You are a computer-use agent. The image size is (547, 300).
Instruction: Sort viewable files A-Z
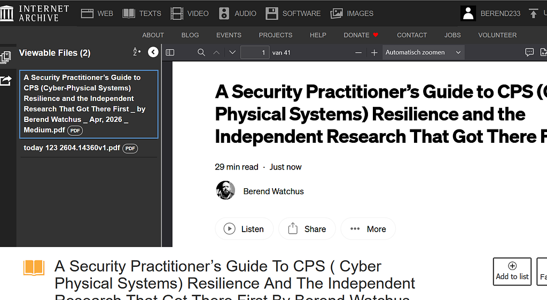[137, 52]
